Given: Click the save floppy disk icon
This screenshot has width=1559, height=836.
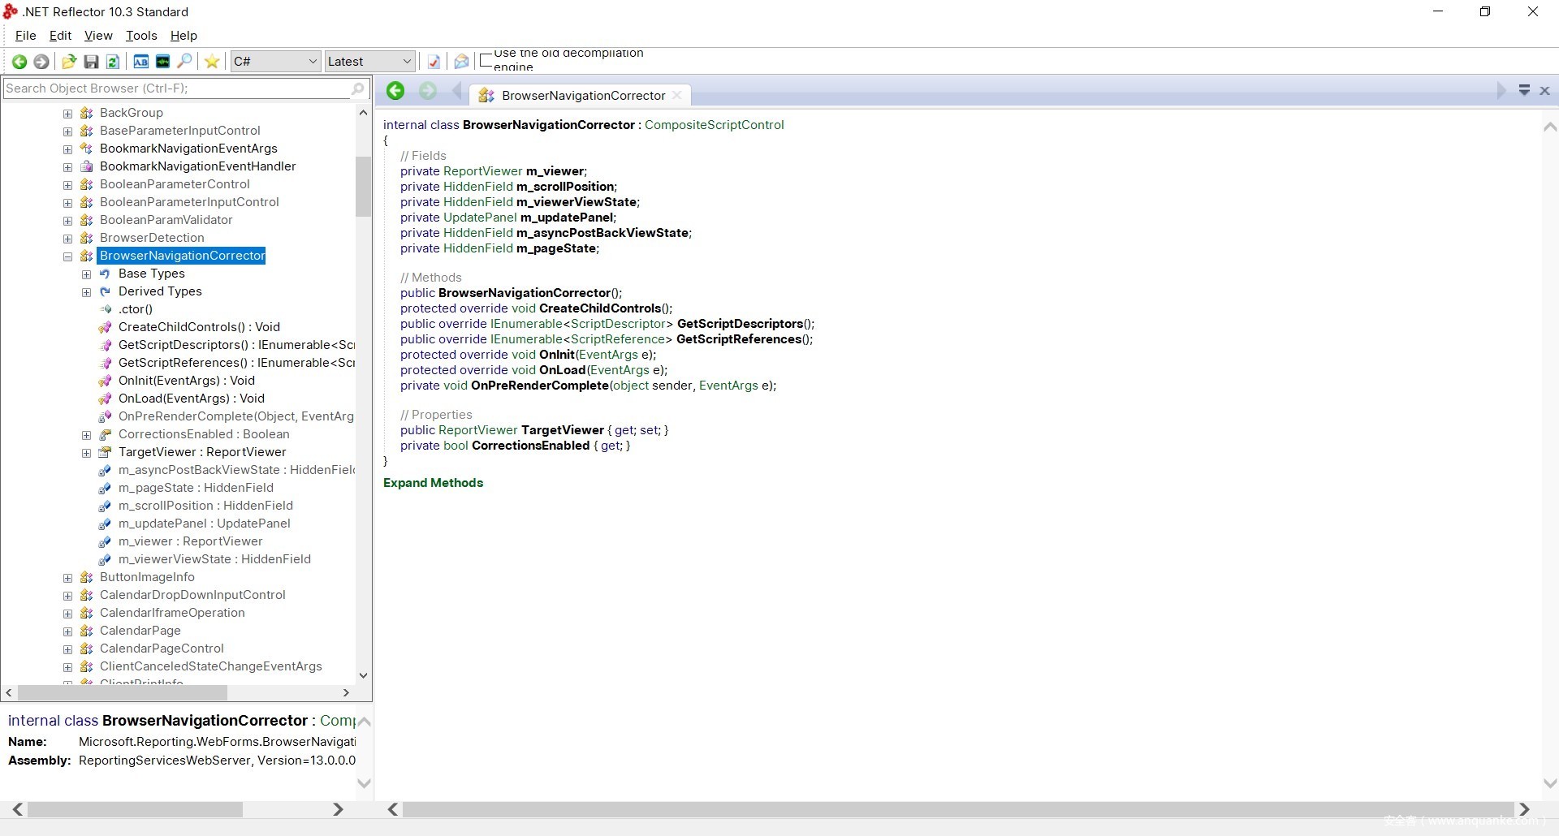Looking at the screenshot, I should point(91,62).
